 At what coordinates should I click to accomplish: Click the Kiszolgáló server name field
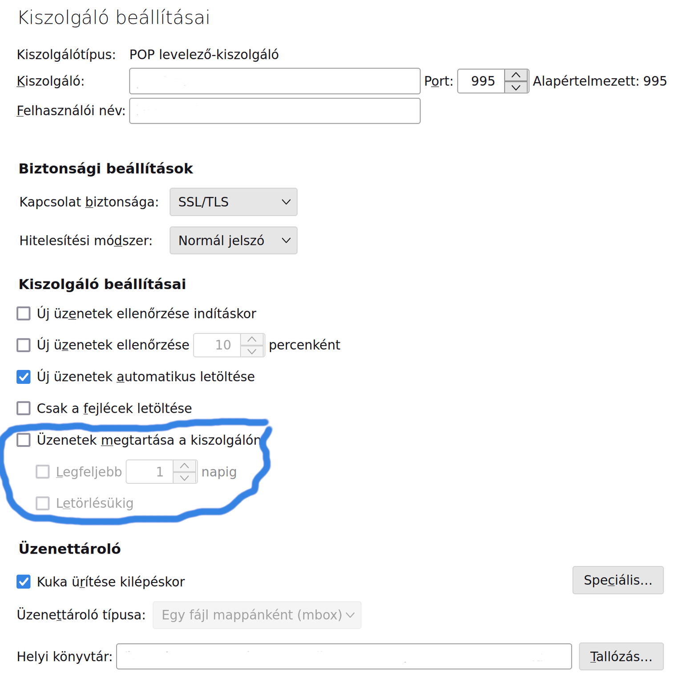click(275, 81)
